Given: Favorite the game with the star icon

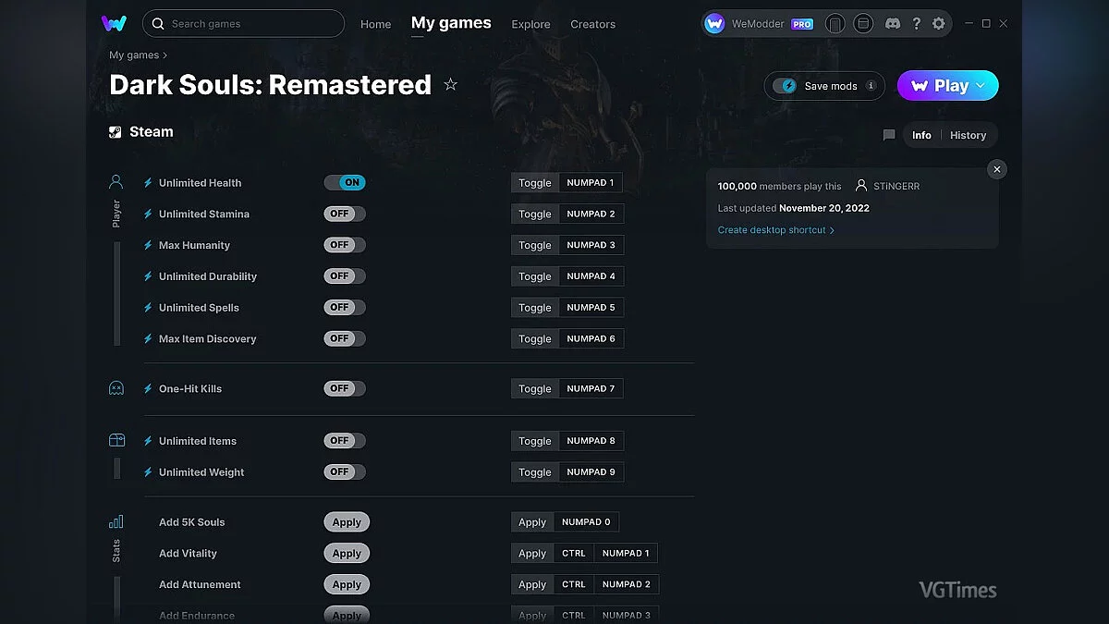Looking at the screenshot, I should pos(451,84).
